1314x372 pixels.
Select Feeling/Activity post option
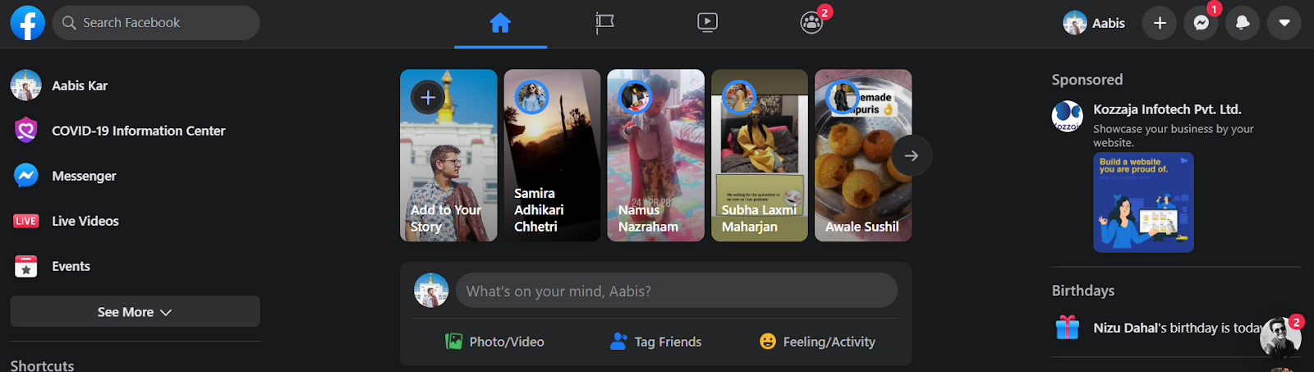(817, 342)
